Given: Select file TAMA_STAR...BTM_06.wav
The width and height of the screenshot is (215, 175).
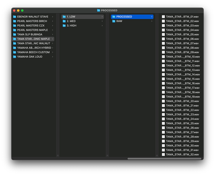Looking at the screenshot, I should click(x=182, y=39).
